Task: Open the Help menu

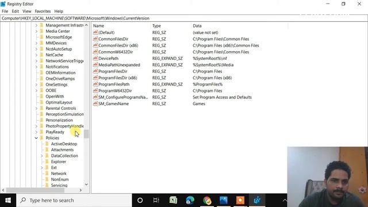Action: point(59,11)
